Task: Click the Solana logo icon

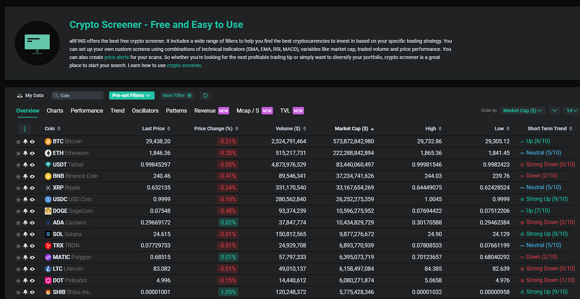Action: [x=48, y=234]
